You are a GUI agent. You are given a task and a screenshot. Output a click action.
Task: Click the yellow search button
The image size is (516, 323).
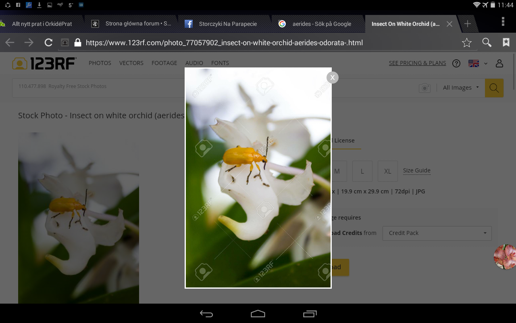(x=494, y=88)
